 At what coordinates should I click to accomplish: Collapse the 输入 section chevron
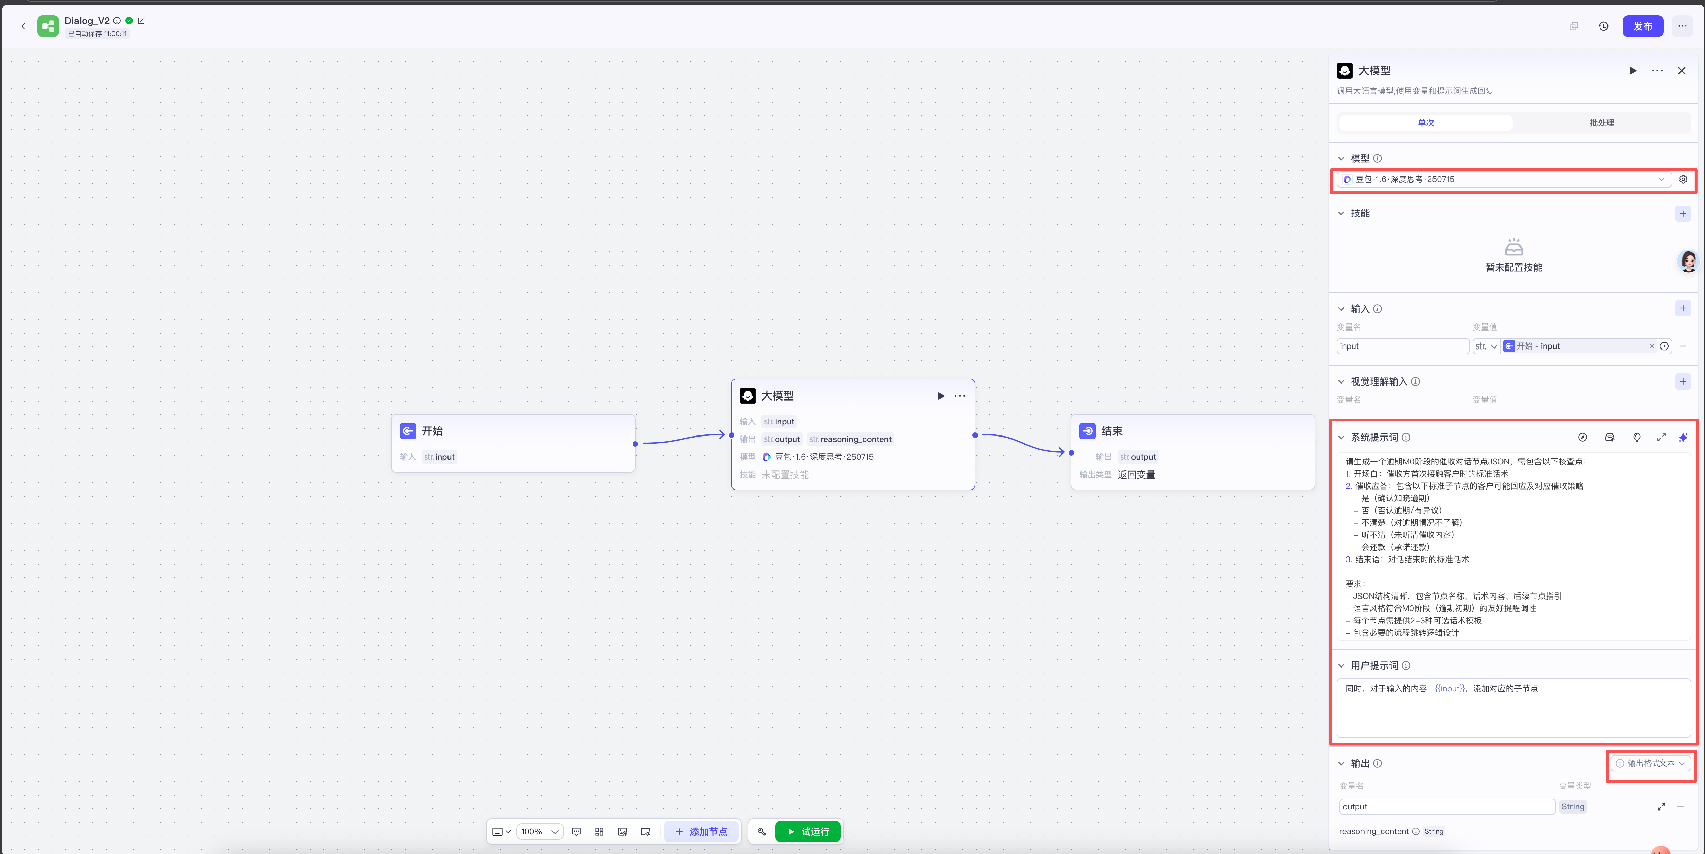coord(1341,309)
